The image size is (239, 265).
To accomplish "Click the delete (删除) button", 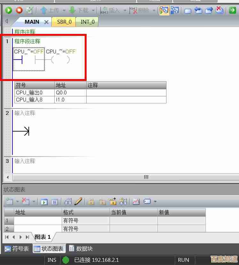I will coord(139,11).
